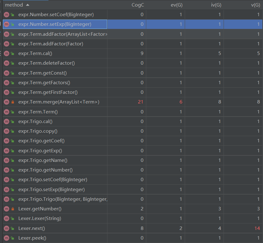The width and height of the screenshot is (263, 243).
Task: Sort by the ev(G) column header
Action: click(176, 5)
